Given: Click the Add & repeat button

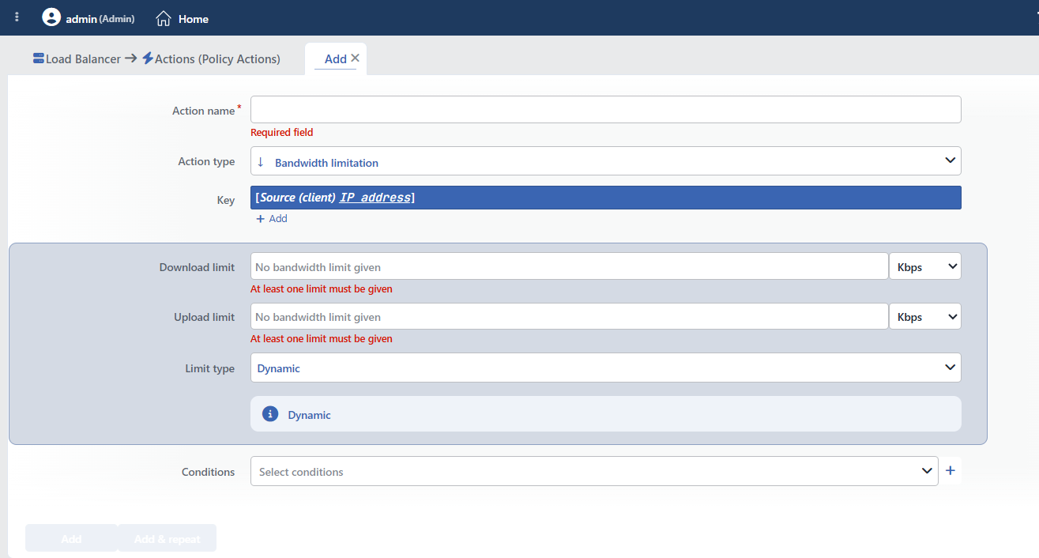Looking at the screenshot, I should 167,538.
